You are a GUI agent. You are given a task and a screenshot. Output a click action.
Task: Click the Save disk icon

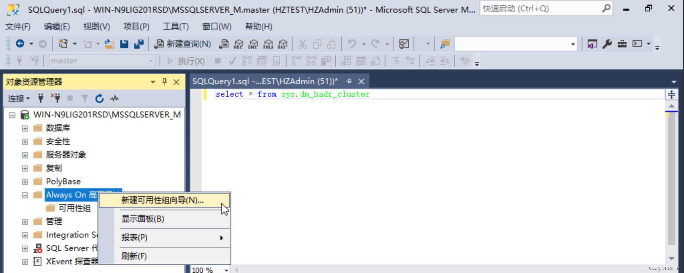click(124, 44)
